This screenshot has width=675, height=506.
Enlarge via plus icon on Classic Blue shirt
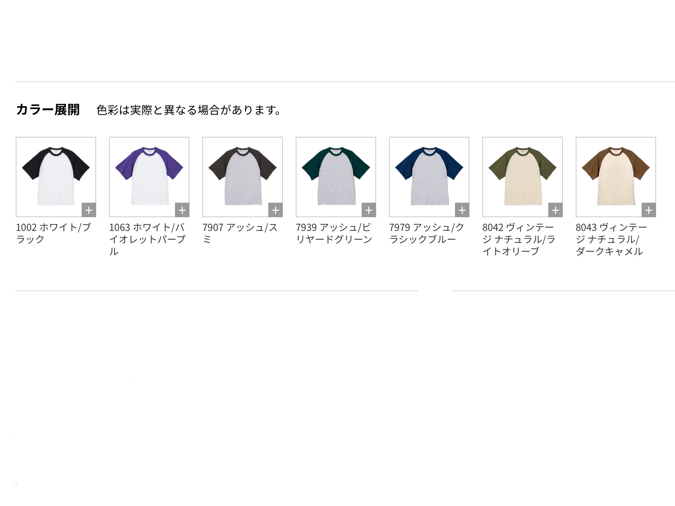click(x=462, y=210)
